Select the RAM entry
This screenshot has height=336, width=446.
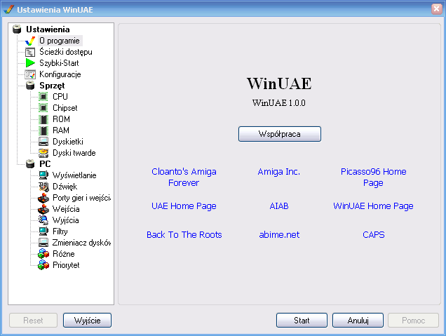pyautogui.click(x=61, y=130)
